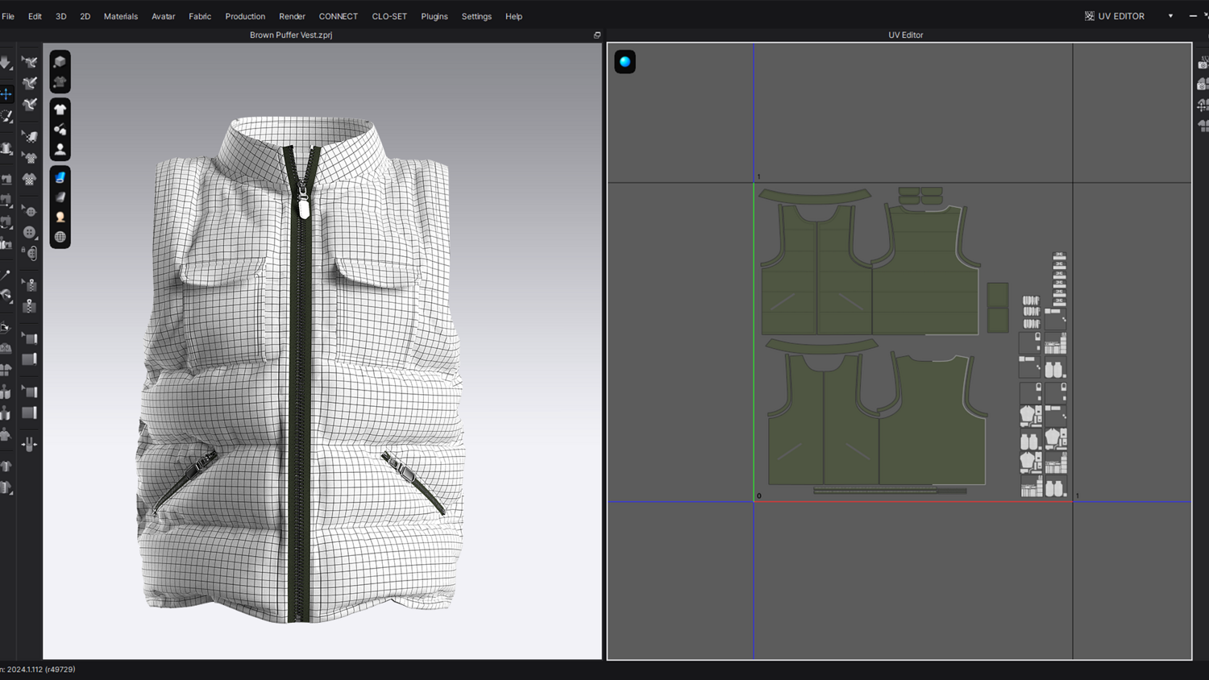This screenshot has height=680, width=1209.
Task: Pick the round four-hole Button tool
Action: click(x=30, y=232)
